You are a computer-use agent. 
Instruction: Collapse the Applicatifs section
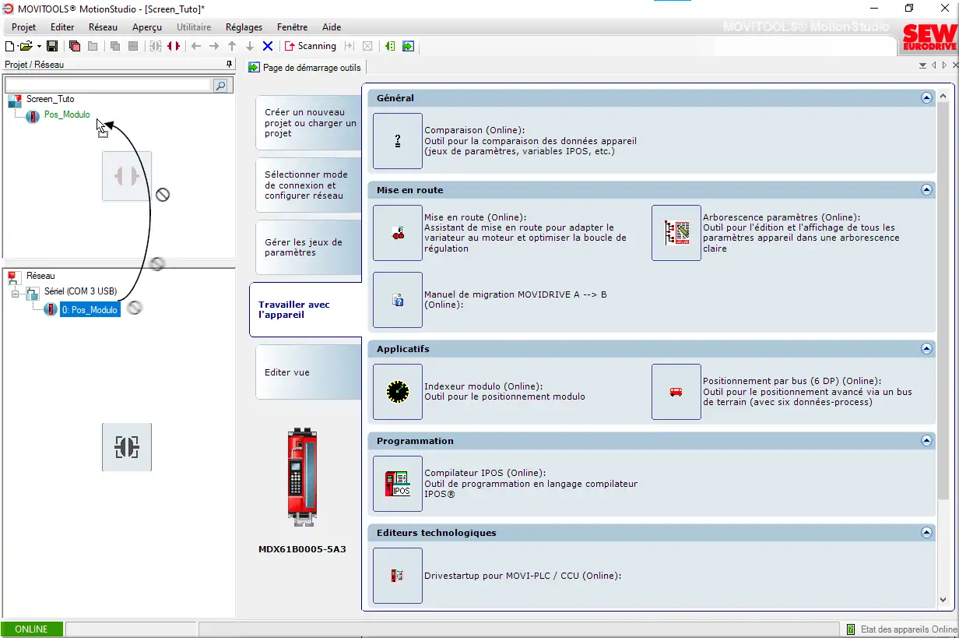(926, 349)
